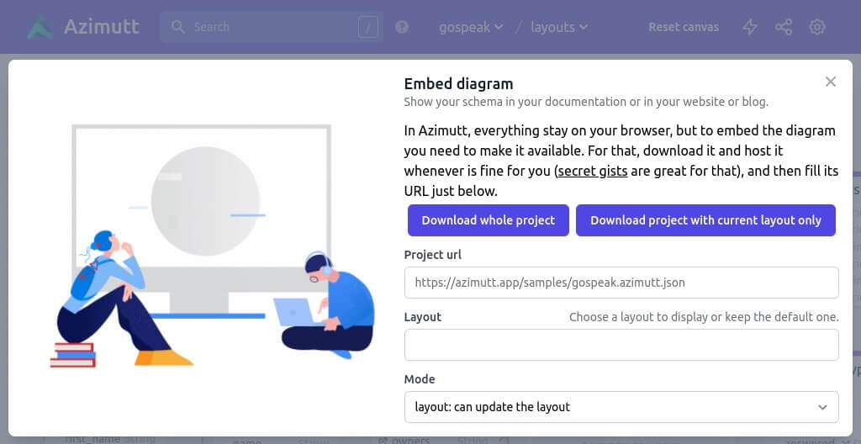The width and height of the screenshot is (861, 444).
Task: Expand the gospeak project dropdown
Action: click(471, 27)
